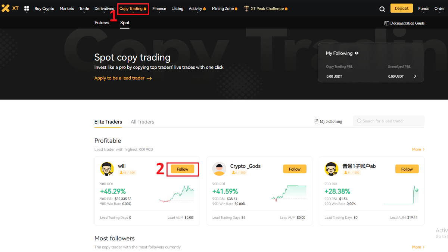
Task: Expand the Buy Crypto dropdown
Action: click(x=44, y=9)
